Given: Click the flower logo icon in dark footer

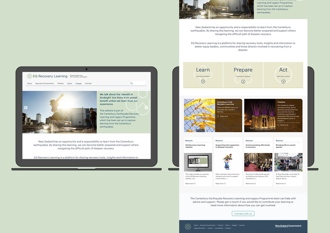Looking at the screenshot, I should tap(188, 227).
